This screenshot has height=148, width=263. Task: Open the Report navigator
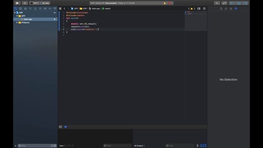click(x=55, y=8)
